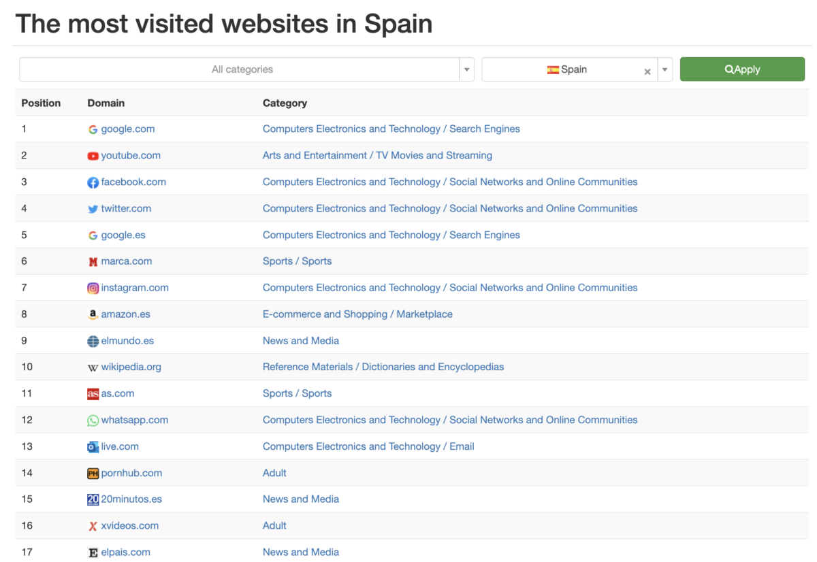Open google.es's Search Engines category link
Viewport: 817px width, 562px height.
click(x=391, y=235)
